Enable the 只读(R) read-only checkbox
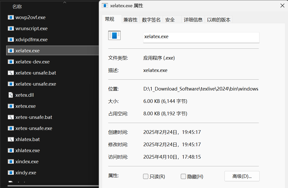 point(146,177)
